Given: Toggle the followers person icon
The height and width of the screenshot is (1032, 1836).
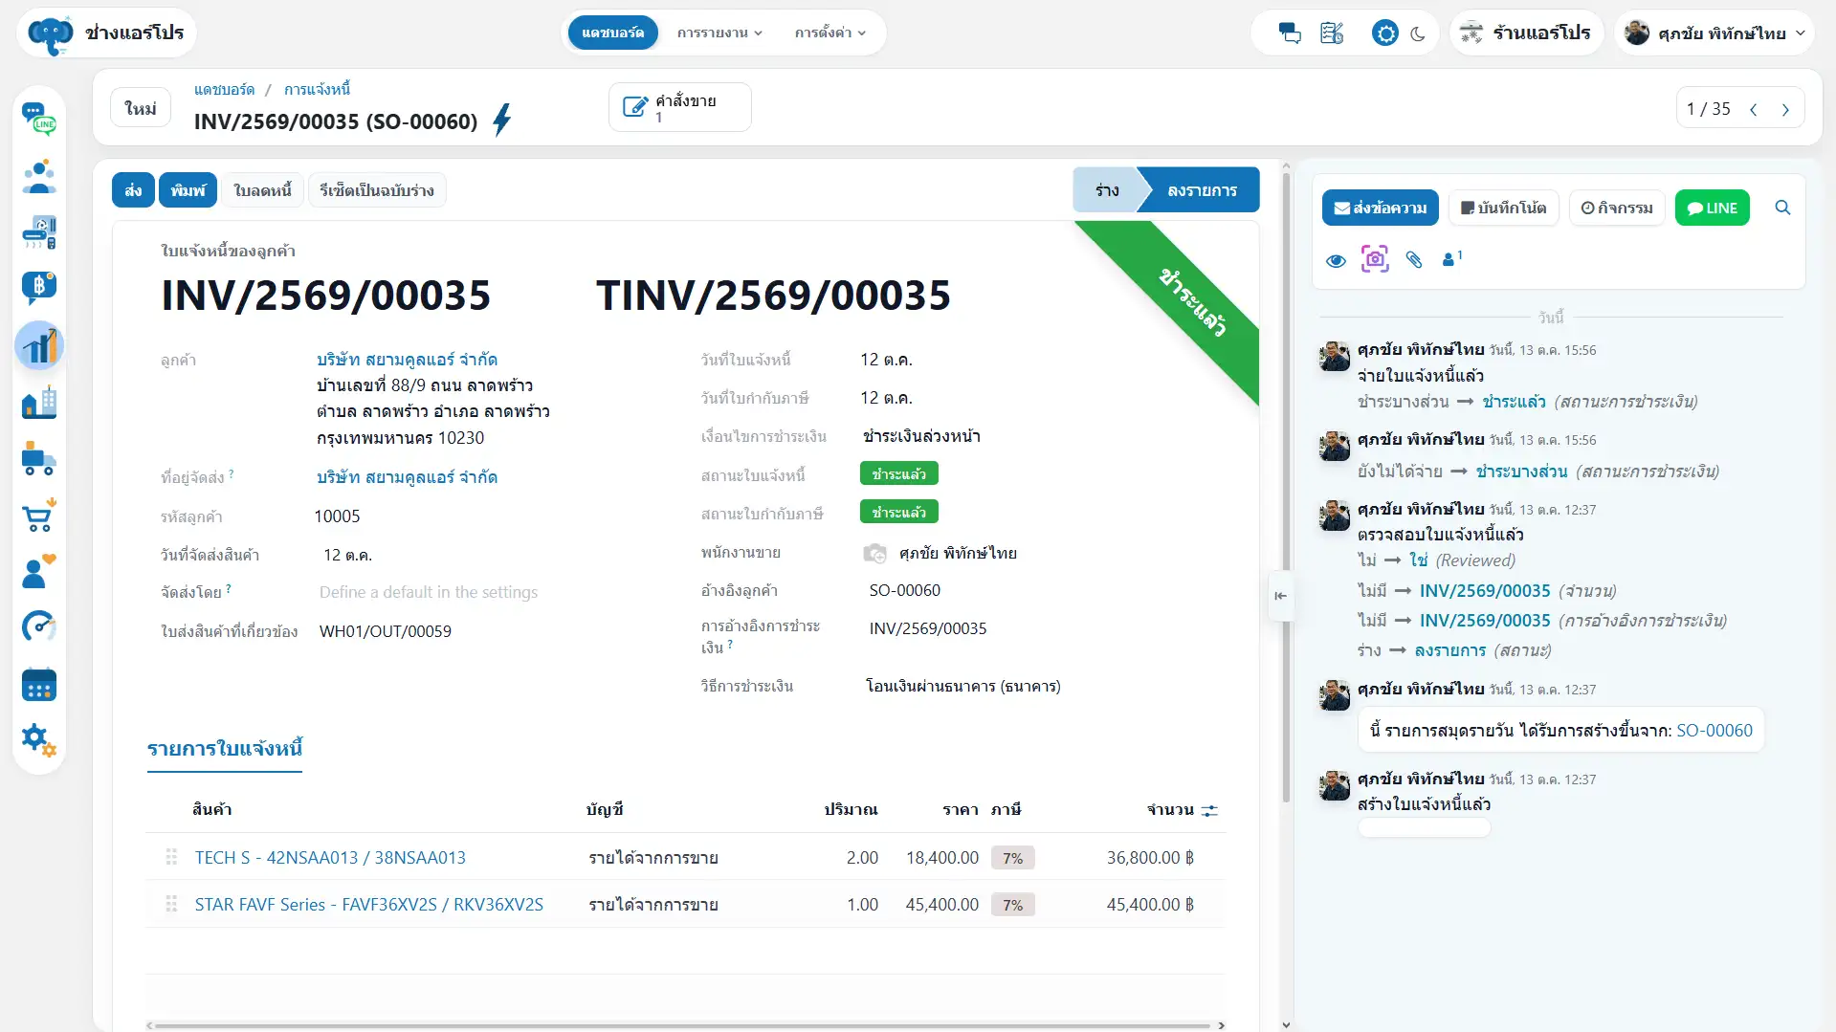Looking at the screenshot, I should tap(1451, 258).
